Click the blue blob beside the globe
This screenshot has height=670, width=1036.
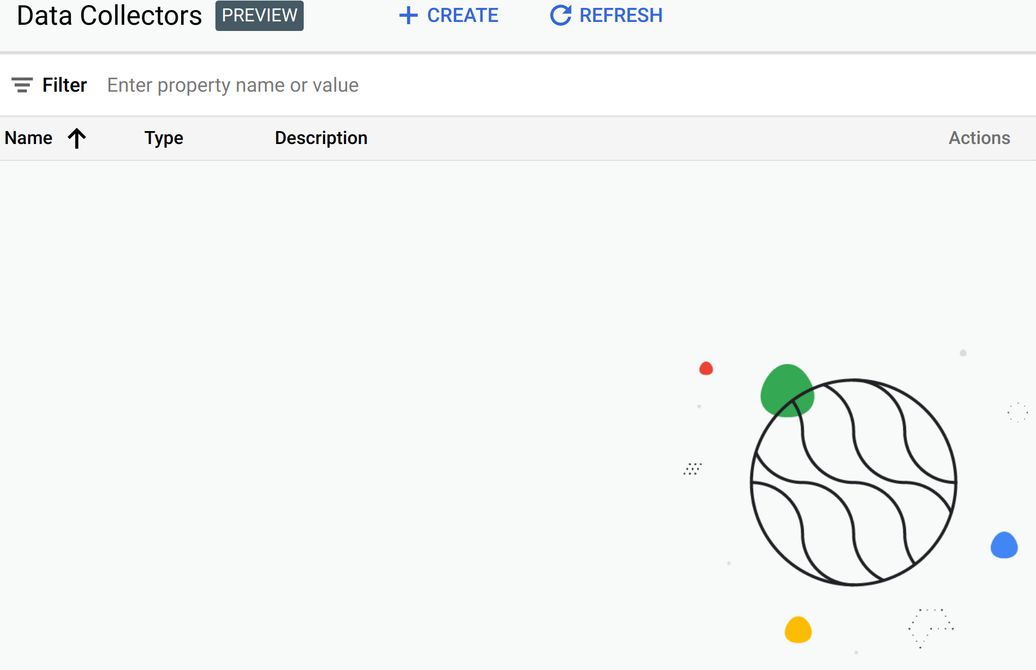(1004, 545)
